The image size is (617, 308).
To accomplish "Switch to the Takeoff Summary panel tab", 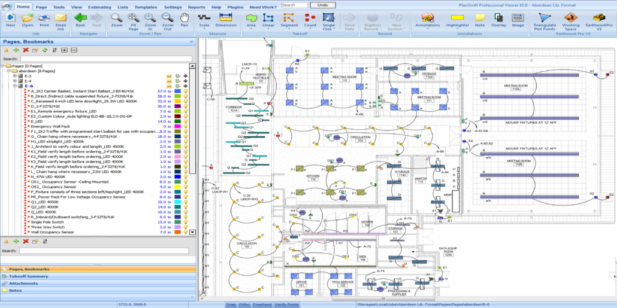I will tap(29, 276).
